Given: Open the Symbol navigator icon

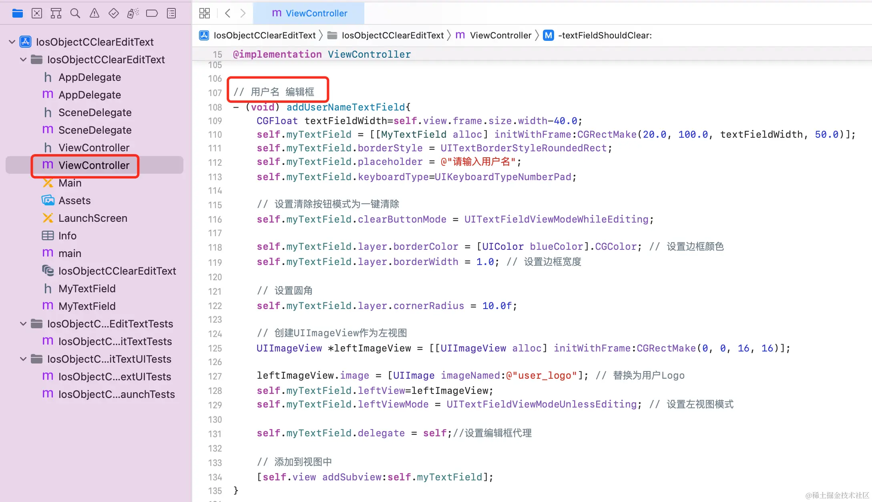Looking at the screenshot, I should tap(56, 13).
